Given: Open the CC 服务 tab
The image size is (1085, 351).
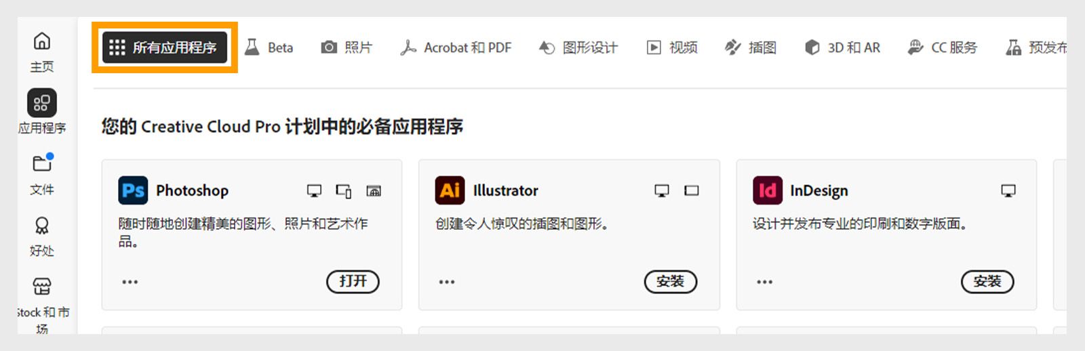Looking at the screenshot, I should point(943,47).
